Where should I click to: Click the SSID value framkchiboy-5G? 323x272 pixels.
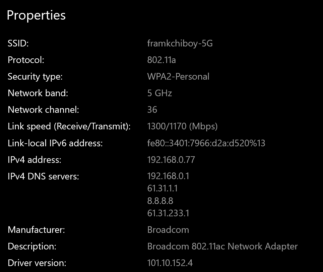[180, 43]
